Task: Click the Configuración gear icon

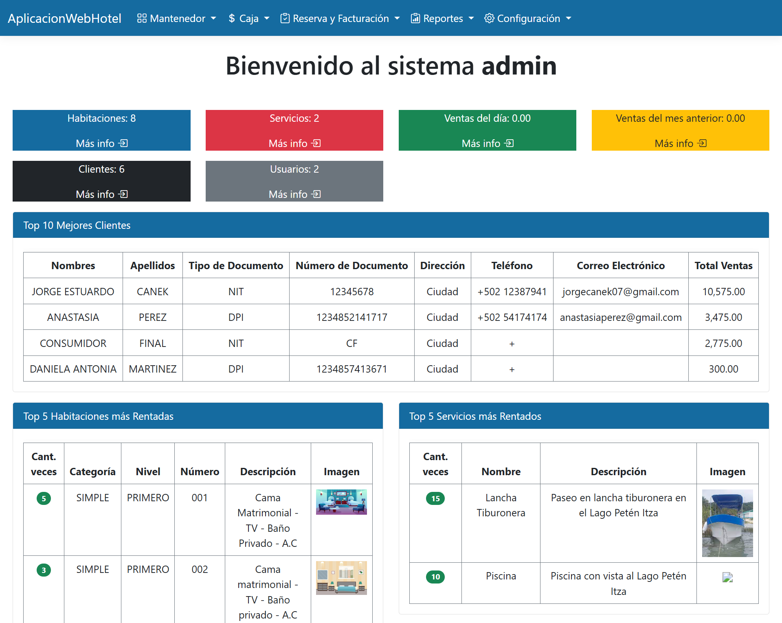Action: click(489, 18)
